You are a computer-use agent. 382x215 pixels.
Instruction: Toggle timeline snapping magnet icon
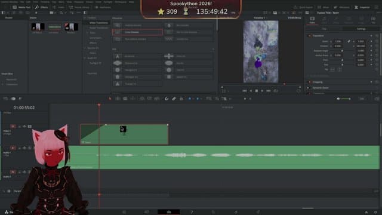(167, 99)
